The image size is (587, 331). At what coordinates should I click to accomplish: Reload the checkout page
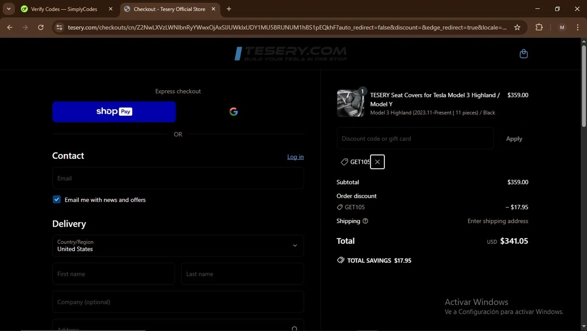tap(41, 27)
